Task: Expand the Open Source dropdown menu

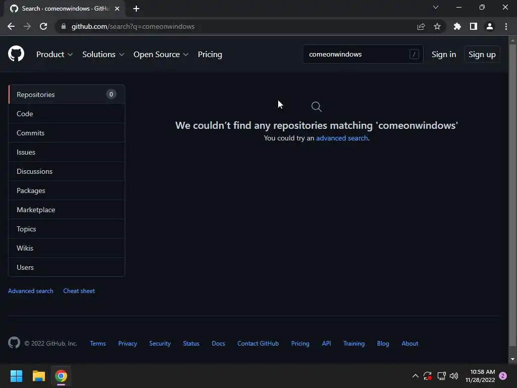Action: point(161,55)
